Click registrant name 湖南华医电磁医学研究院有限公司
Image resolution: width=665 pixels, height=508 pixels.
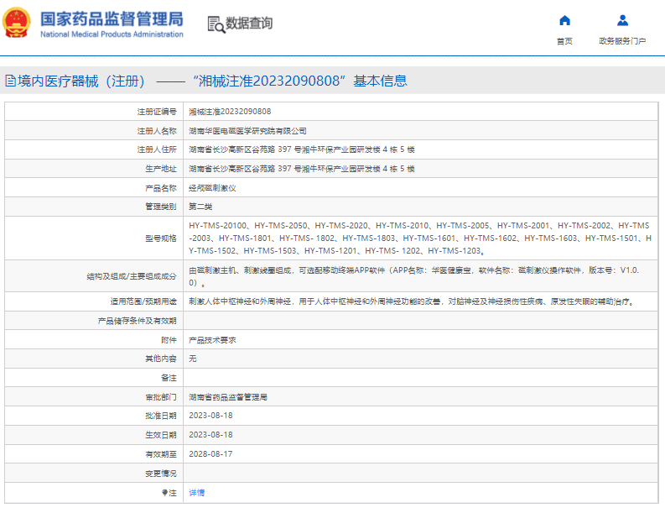point(247,130)
